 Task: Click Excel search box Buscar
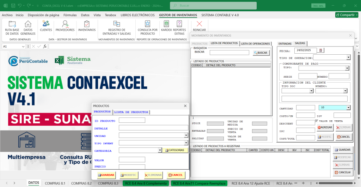(213, 6)
